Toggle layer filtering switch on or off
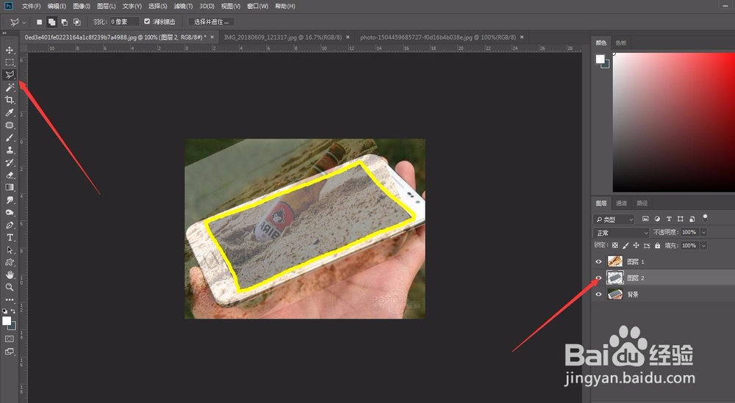 [705, 217]
